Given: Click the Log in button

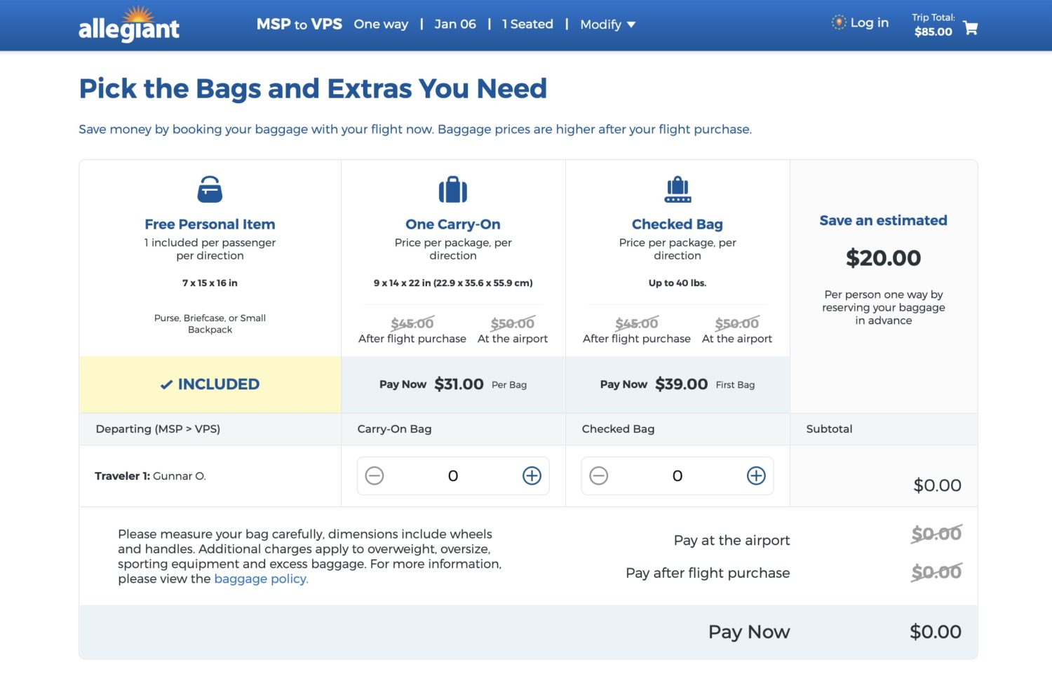Looking at the screenshot, I should 869,22.
